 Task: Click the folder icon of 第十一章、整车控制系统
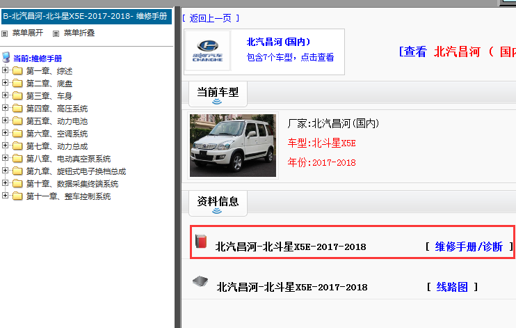[x=17, y=196]
